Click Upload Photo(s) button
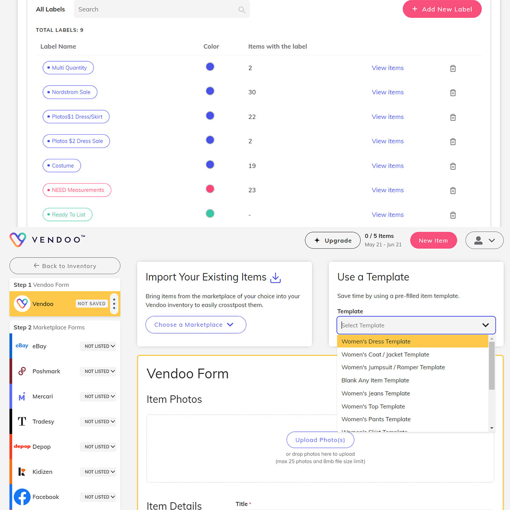Viewport: 510px width, 510px height. click(x=320, y=440)
